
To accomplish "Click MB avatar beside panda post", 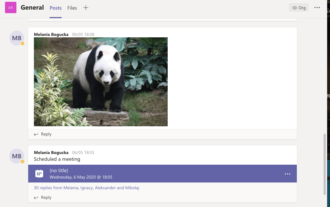I will pos(17,38).
